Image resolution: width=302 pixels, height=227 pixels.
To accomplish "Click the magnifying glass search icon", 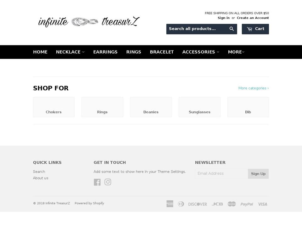I will point(232,29).
